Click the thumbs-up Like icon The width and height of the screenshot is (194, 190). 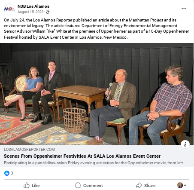[27, 185]
